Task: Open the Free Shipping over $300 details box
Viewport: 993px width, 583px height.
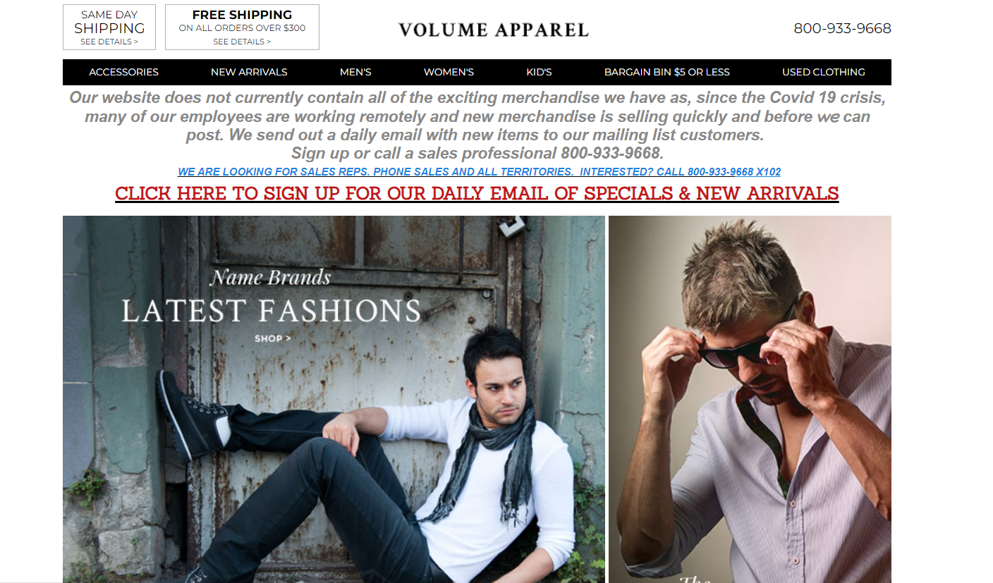Action: 242,27
